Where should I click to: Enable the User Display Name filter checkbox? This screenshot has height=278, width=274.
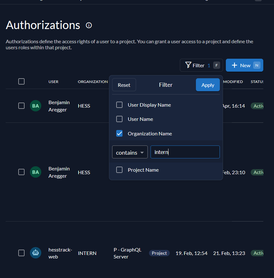(x=119, y=105)
